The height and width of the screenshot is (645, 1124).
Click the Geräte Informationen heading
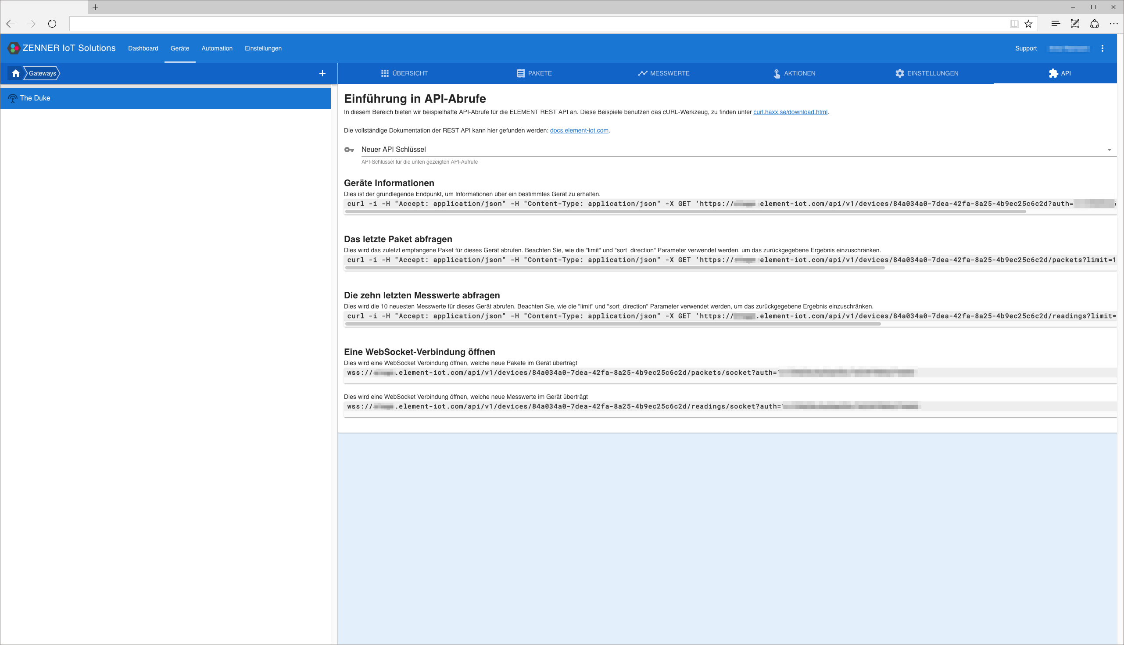point(389,183)
